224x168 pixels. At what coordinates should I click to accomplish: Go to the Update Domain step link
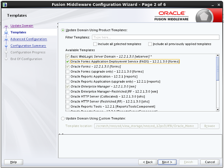(x=22, y=26)
